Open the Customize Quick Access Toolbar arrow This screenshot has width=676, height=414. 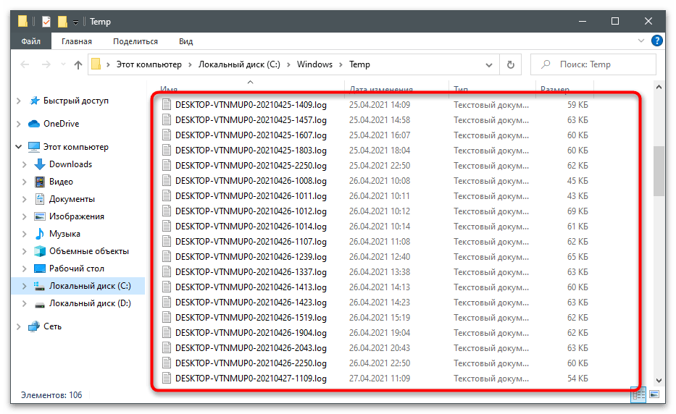click(75, 22)
